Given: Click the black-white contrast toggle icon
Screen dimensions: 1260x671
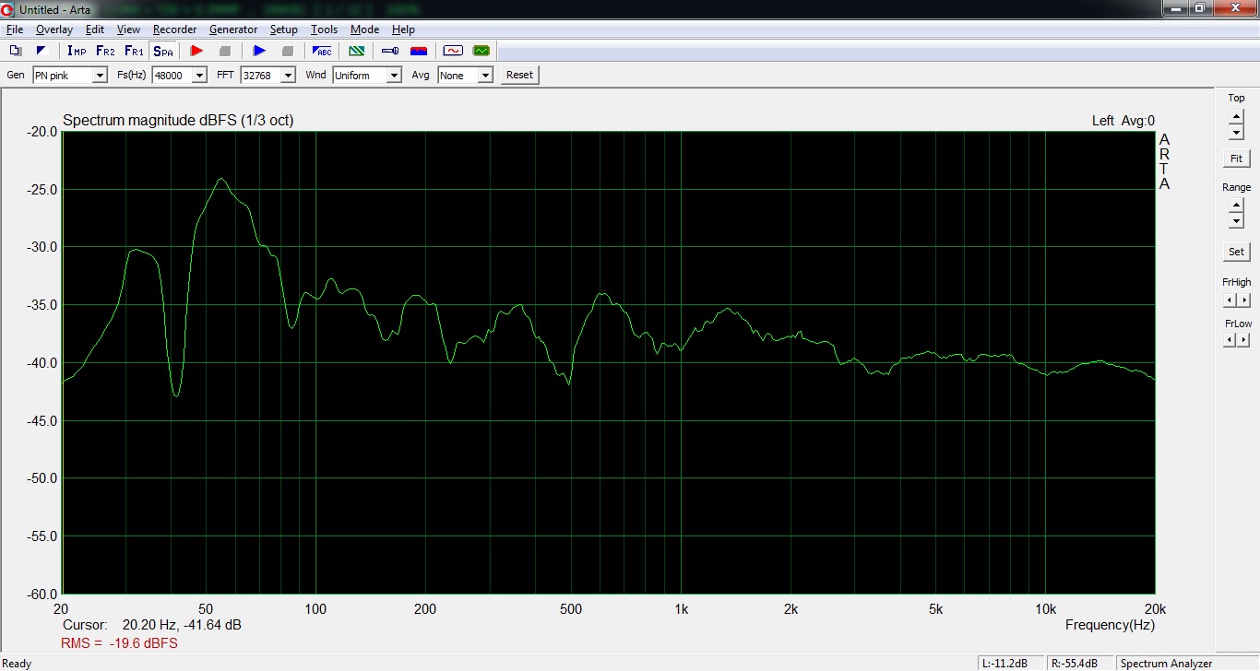Looking at the screenshot, I should (x=41, y=51).
